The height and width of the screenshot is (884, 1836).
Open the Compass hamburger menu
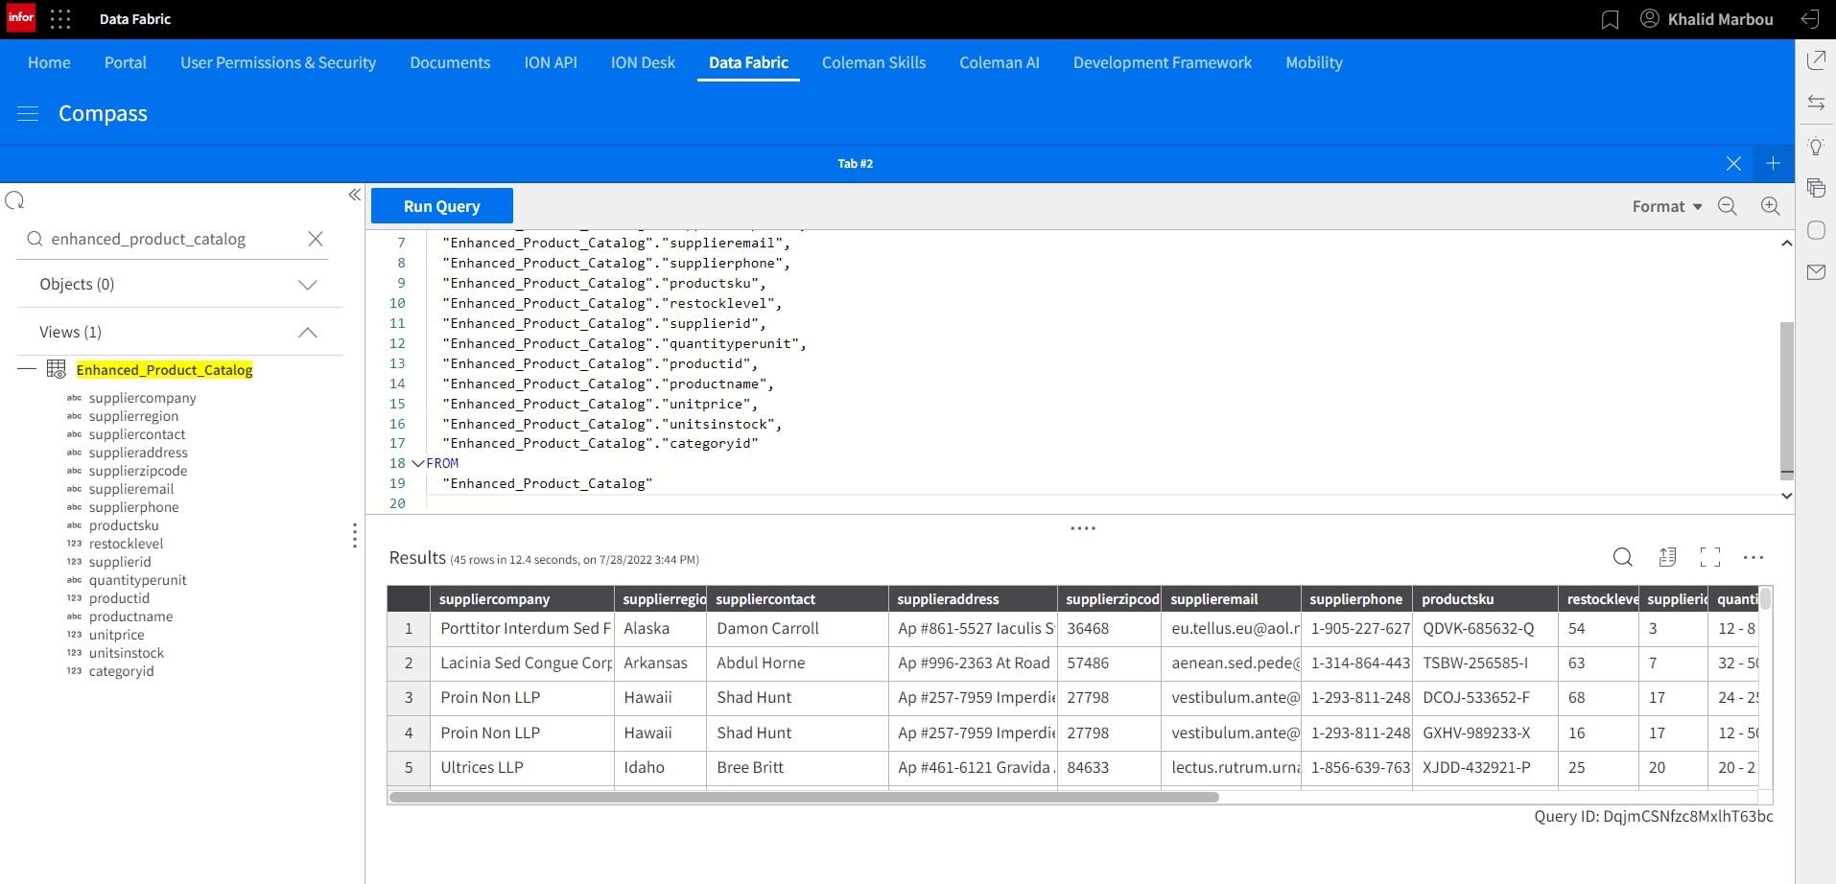28,113
